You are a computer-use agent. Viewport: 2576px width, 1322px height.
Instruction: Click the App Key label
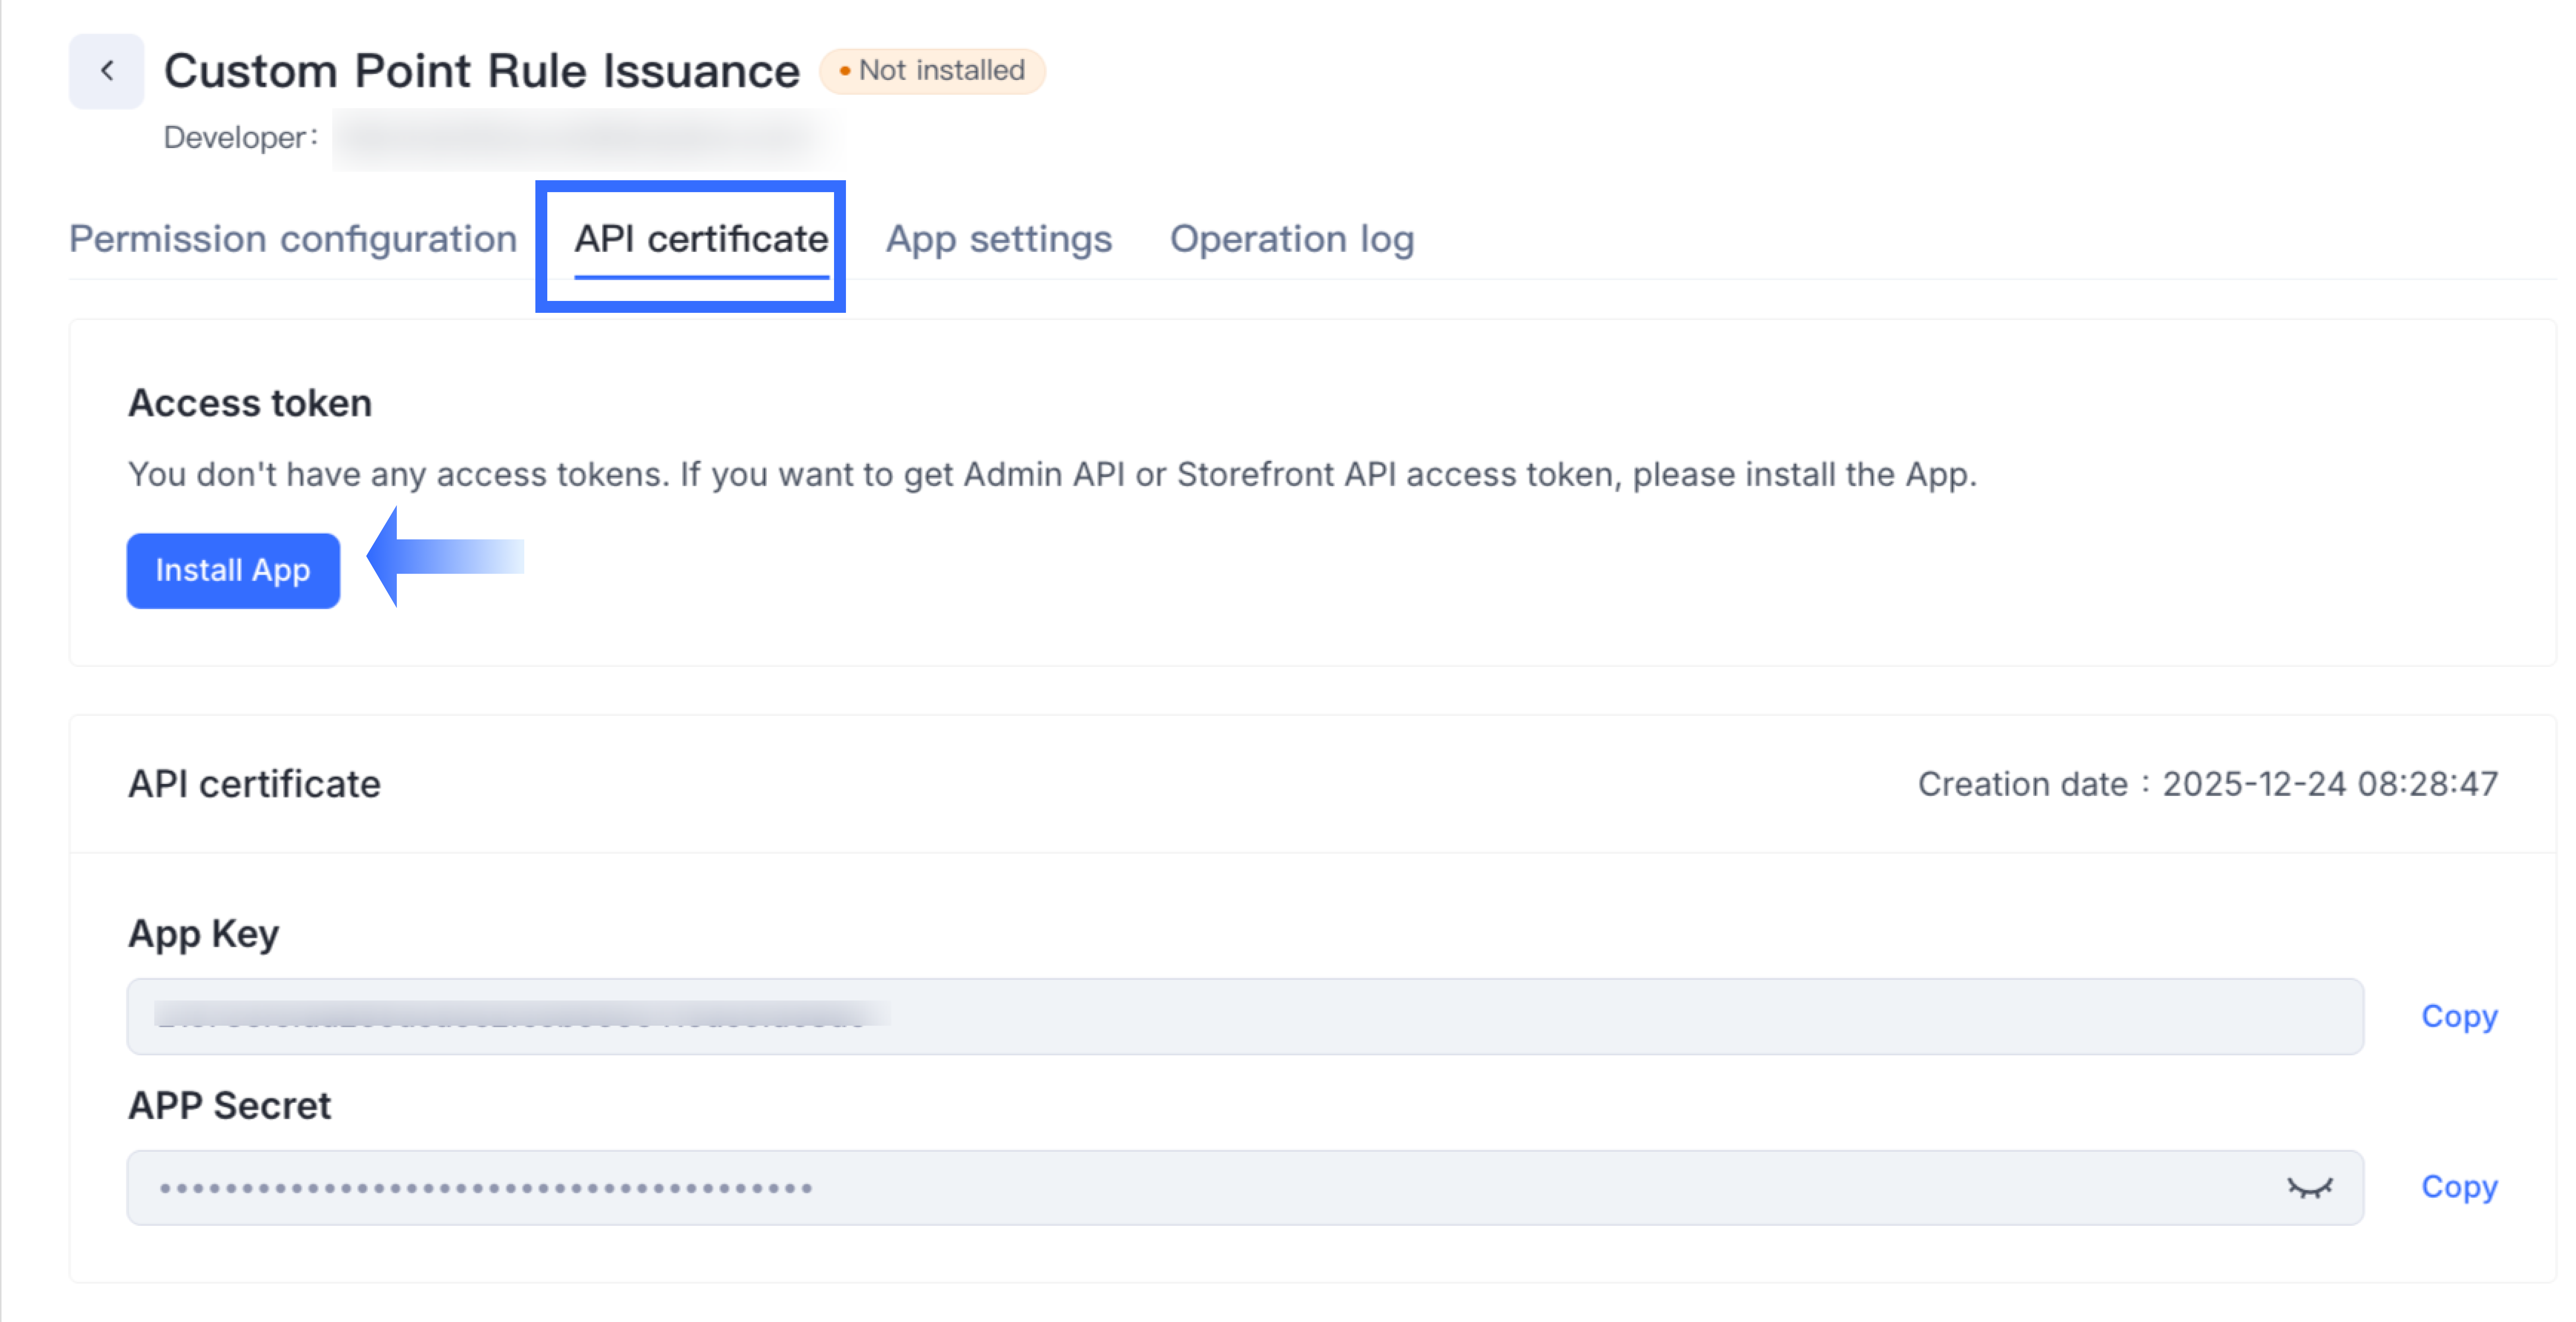click(x=203, y=933)
